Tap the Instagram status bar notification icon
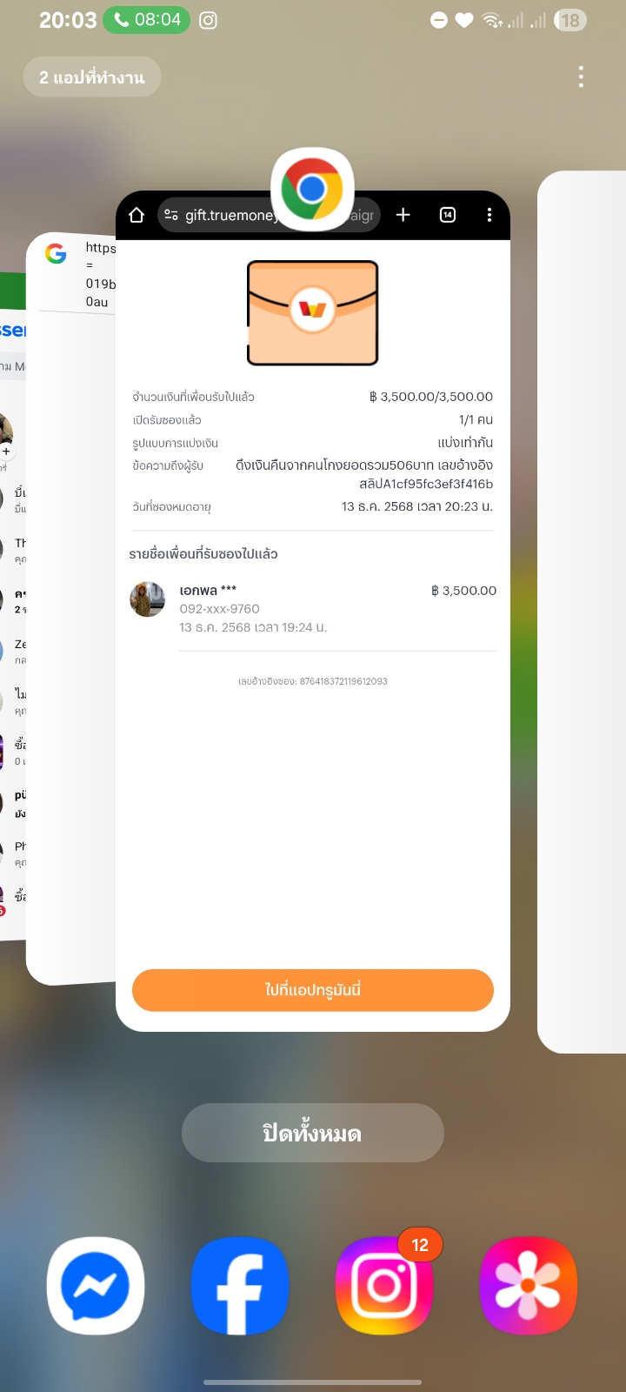The height and width of the screenshot is (1392, 626). 209,20
